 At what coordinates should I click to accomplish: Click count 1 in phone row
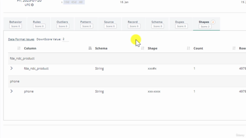click(x=194, y=91)
